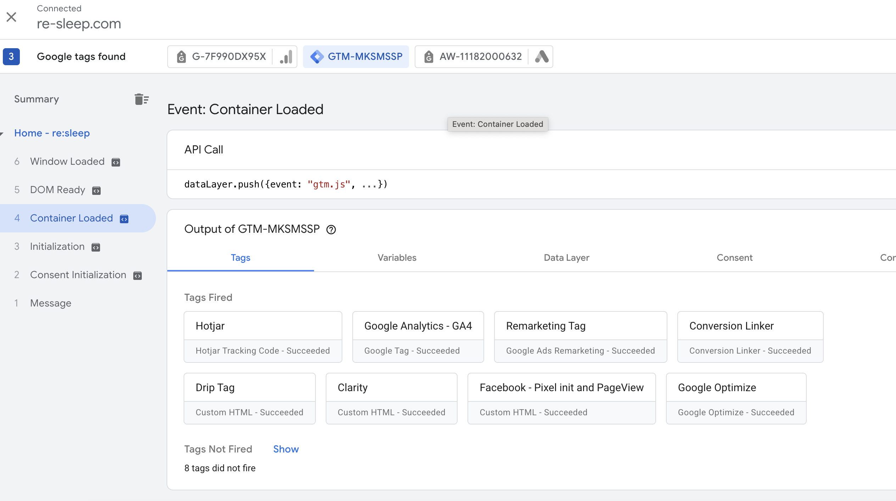The width and height of the screenshot is (896, 501).
Task: Click the code icon next to Window Loaded
Action: coord(116,162)
